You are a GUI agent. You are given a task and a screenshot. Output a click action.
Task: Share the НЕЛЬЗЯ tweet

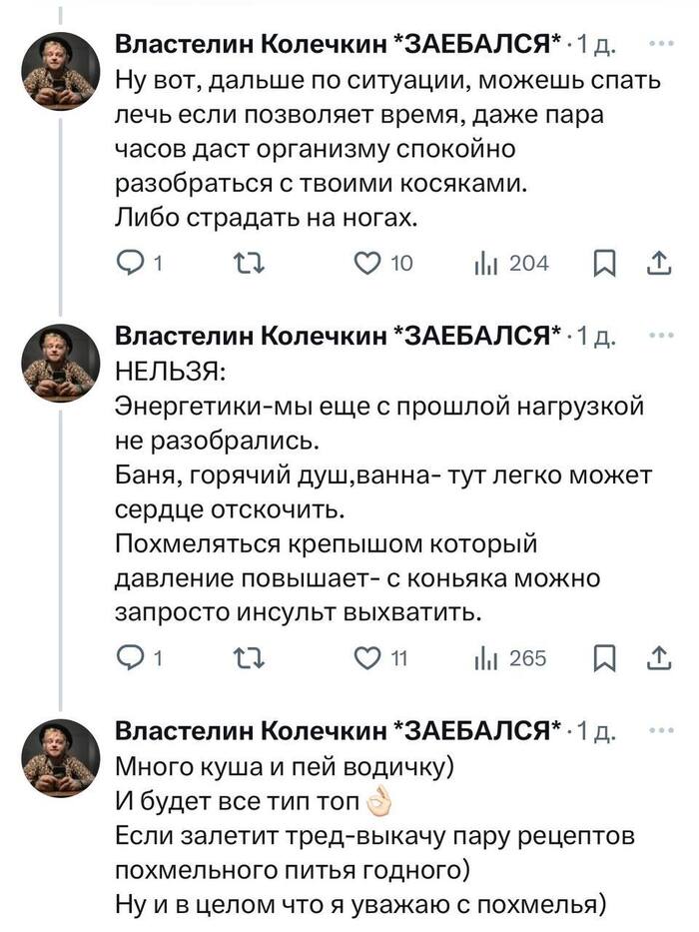[x=659, y=656]
